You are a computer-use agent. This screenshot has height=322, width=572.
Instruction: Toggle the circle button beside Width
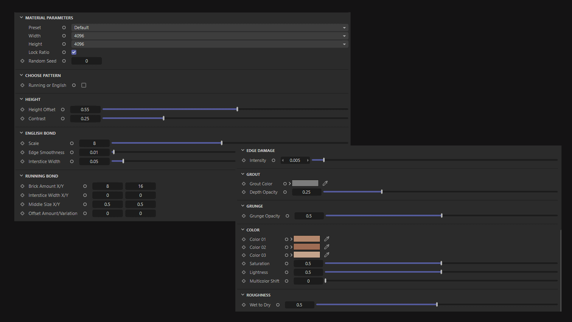coord(64,36)
